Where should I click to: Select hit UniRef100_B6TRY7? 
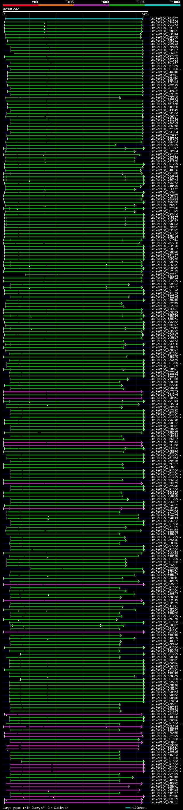point(164,148)
